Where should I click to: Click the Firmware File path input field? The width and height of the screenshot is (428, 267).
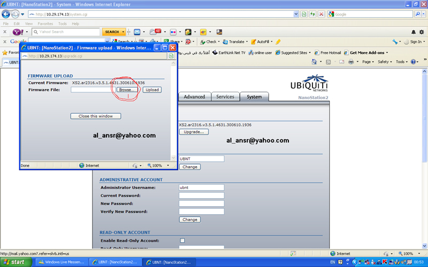pos(93,90)
